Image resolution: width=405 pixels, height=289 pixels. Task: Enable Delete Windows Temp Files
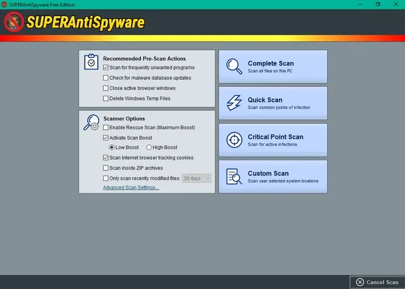[106, 99]
